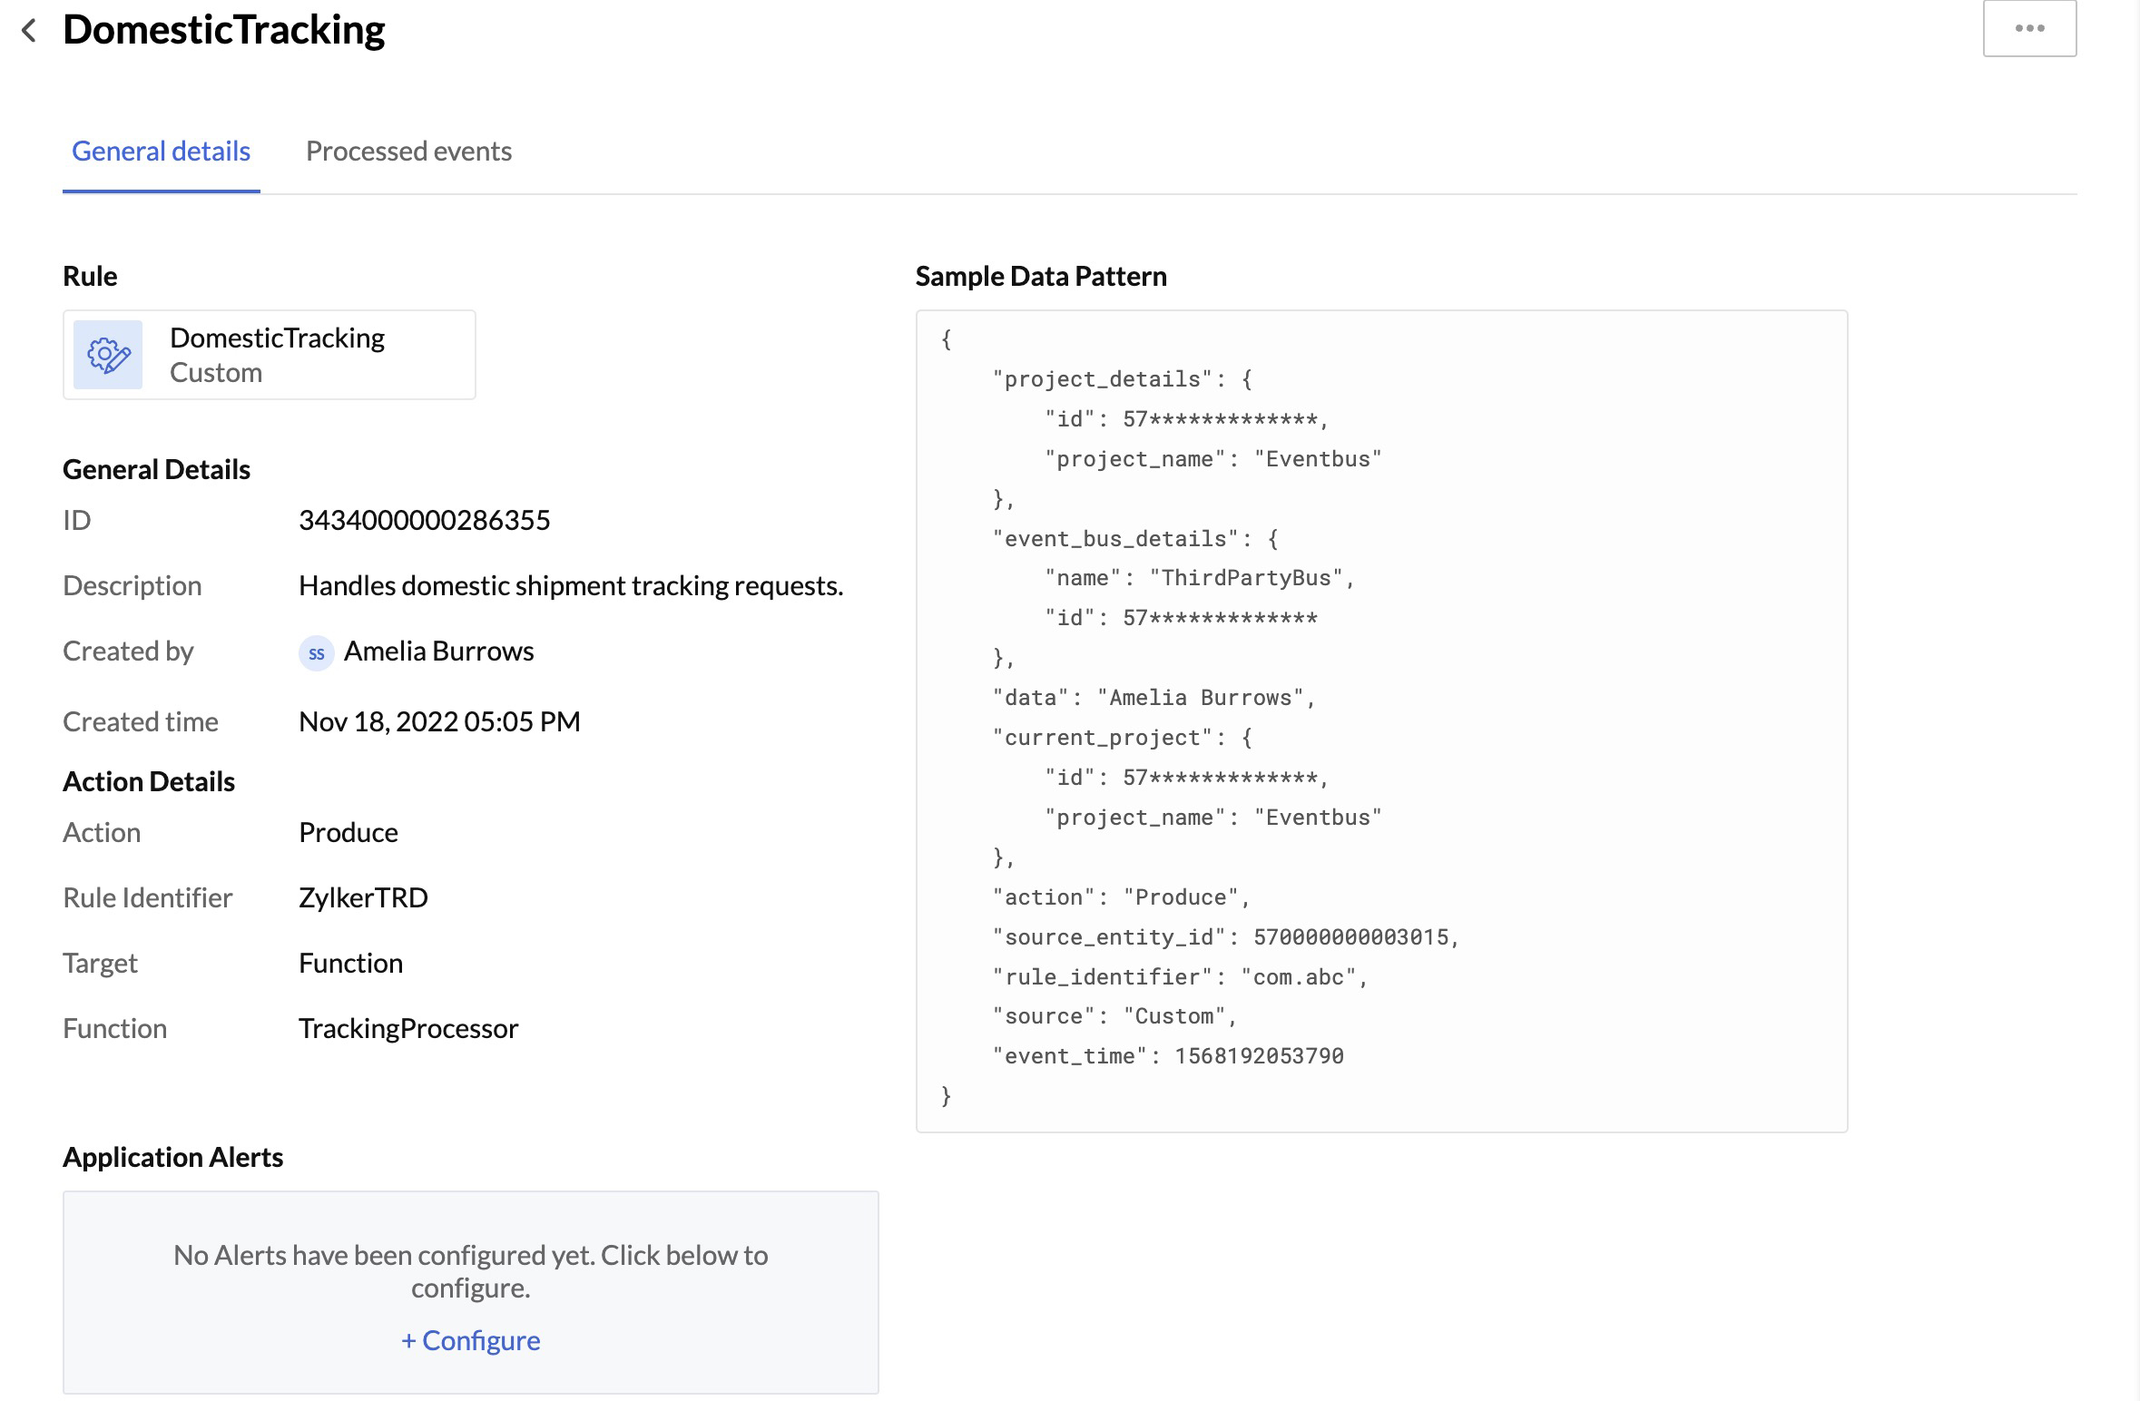Click the + Configure link under Application Alerts

pos(469,1340)
